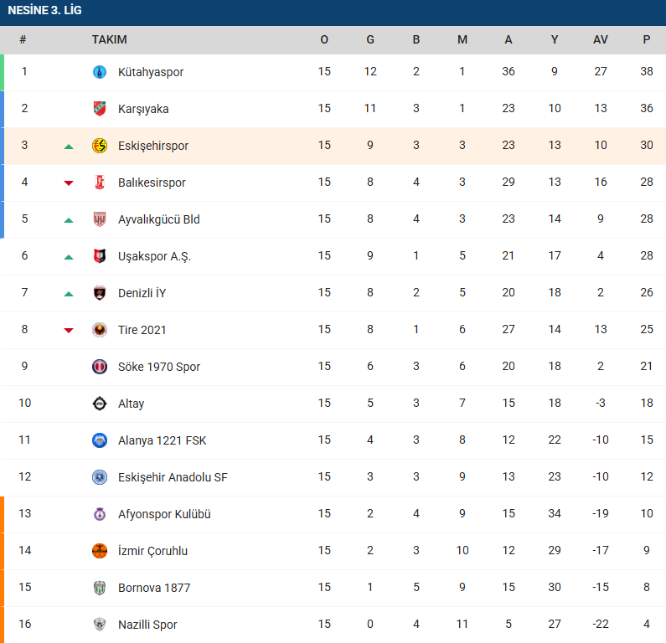Click the Altay team crest icon
This screenshot has height=643, width=666.
[100, 404]
